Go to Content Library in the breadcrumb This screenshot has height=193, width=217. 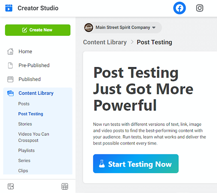(x=105, y=42)
